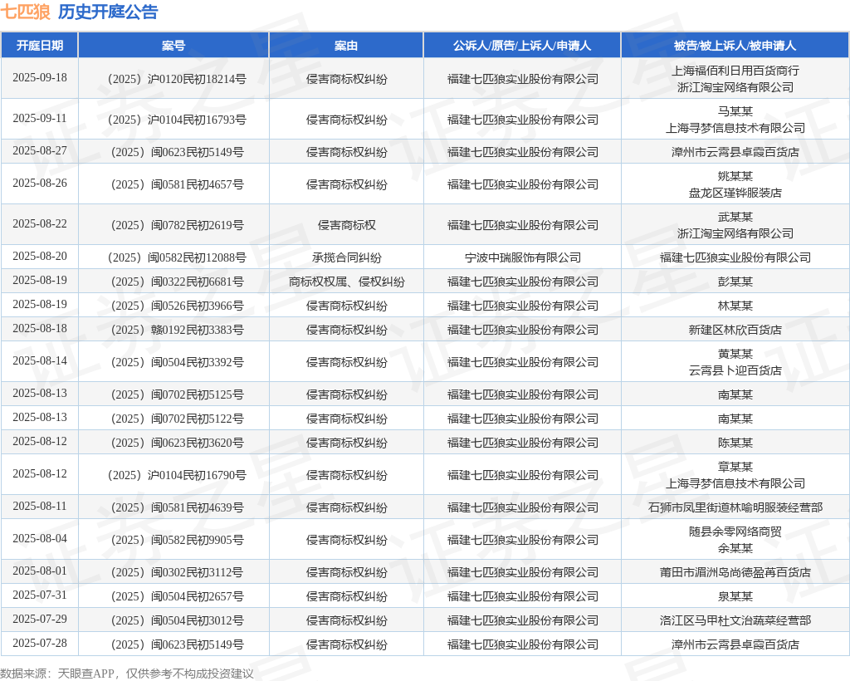Click defendant 泉某某
The image size is (850, 681).
click(735, 596)
